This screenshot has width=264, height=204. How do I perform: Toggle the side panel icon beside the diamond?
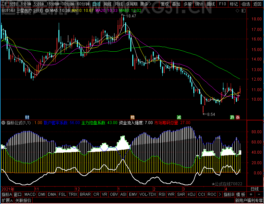(244, 11)
